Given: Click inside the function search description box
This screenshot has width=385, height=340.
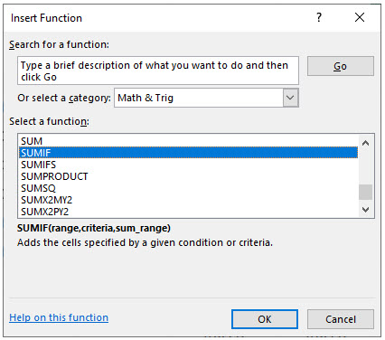Looking at the screenshot, I should click(158, 71).
